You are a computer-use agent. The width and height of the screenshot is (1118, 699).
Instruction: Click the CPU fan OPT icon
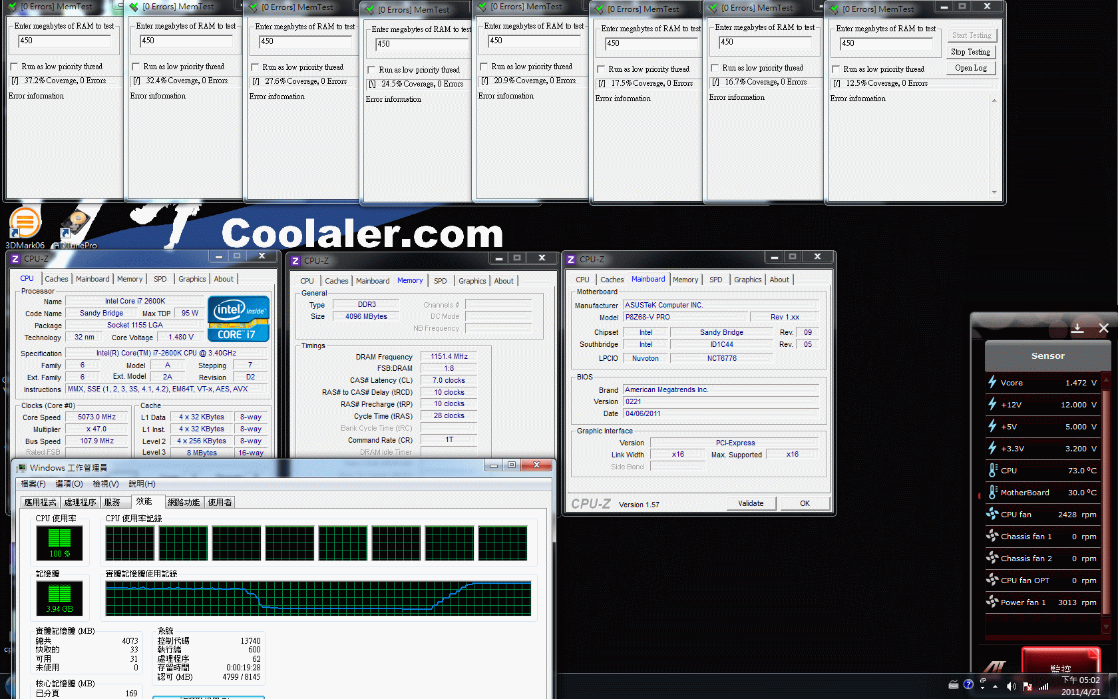click(992, 580)
